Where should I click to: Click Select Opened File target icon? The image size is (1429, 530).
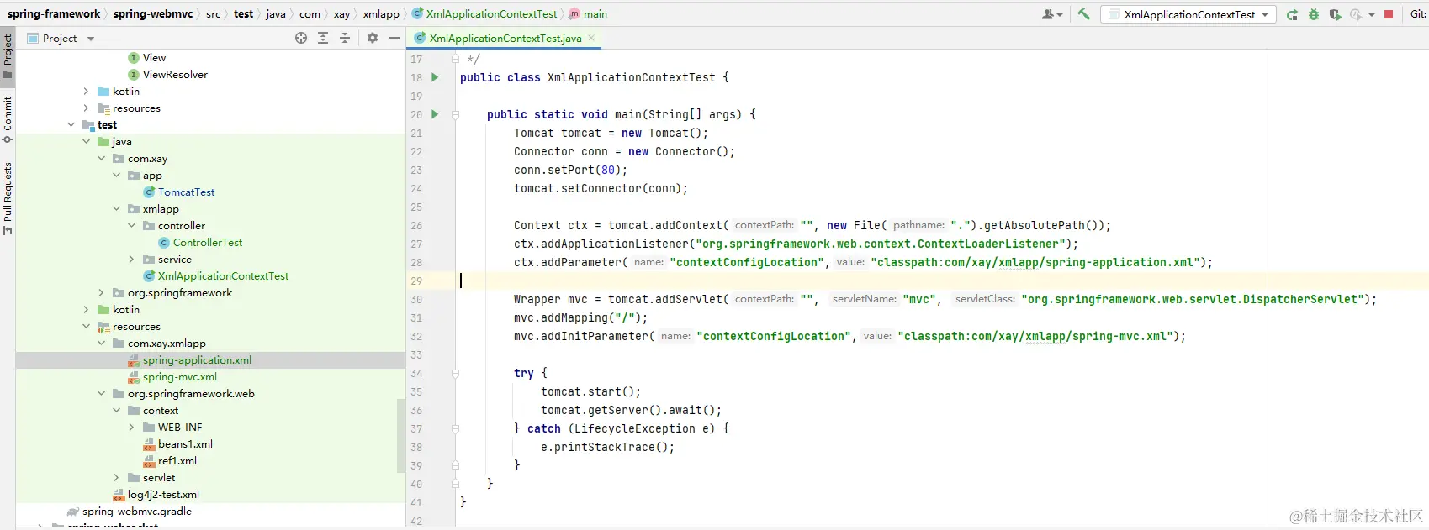[x=301, y=38]
